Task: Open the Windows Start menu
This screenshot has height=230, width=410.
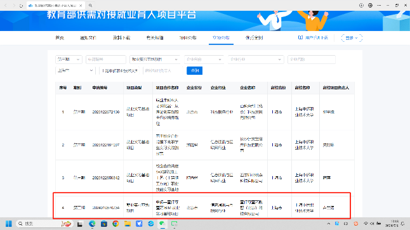Action: pos(9,224)
